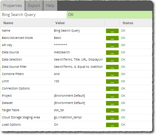Open the Data Selection ellipsis editor
This screenshot has height=135, width=156.
click(x=112, y=60)
